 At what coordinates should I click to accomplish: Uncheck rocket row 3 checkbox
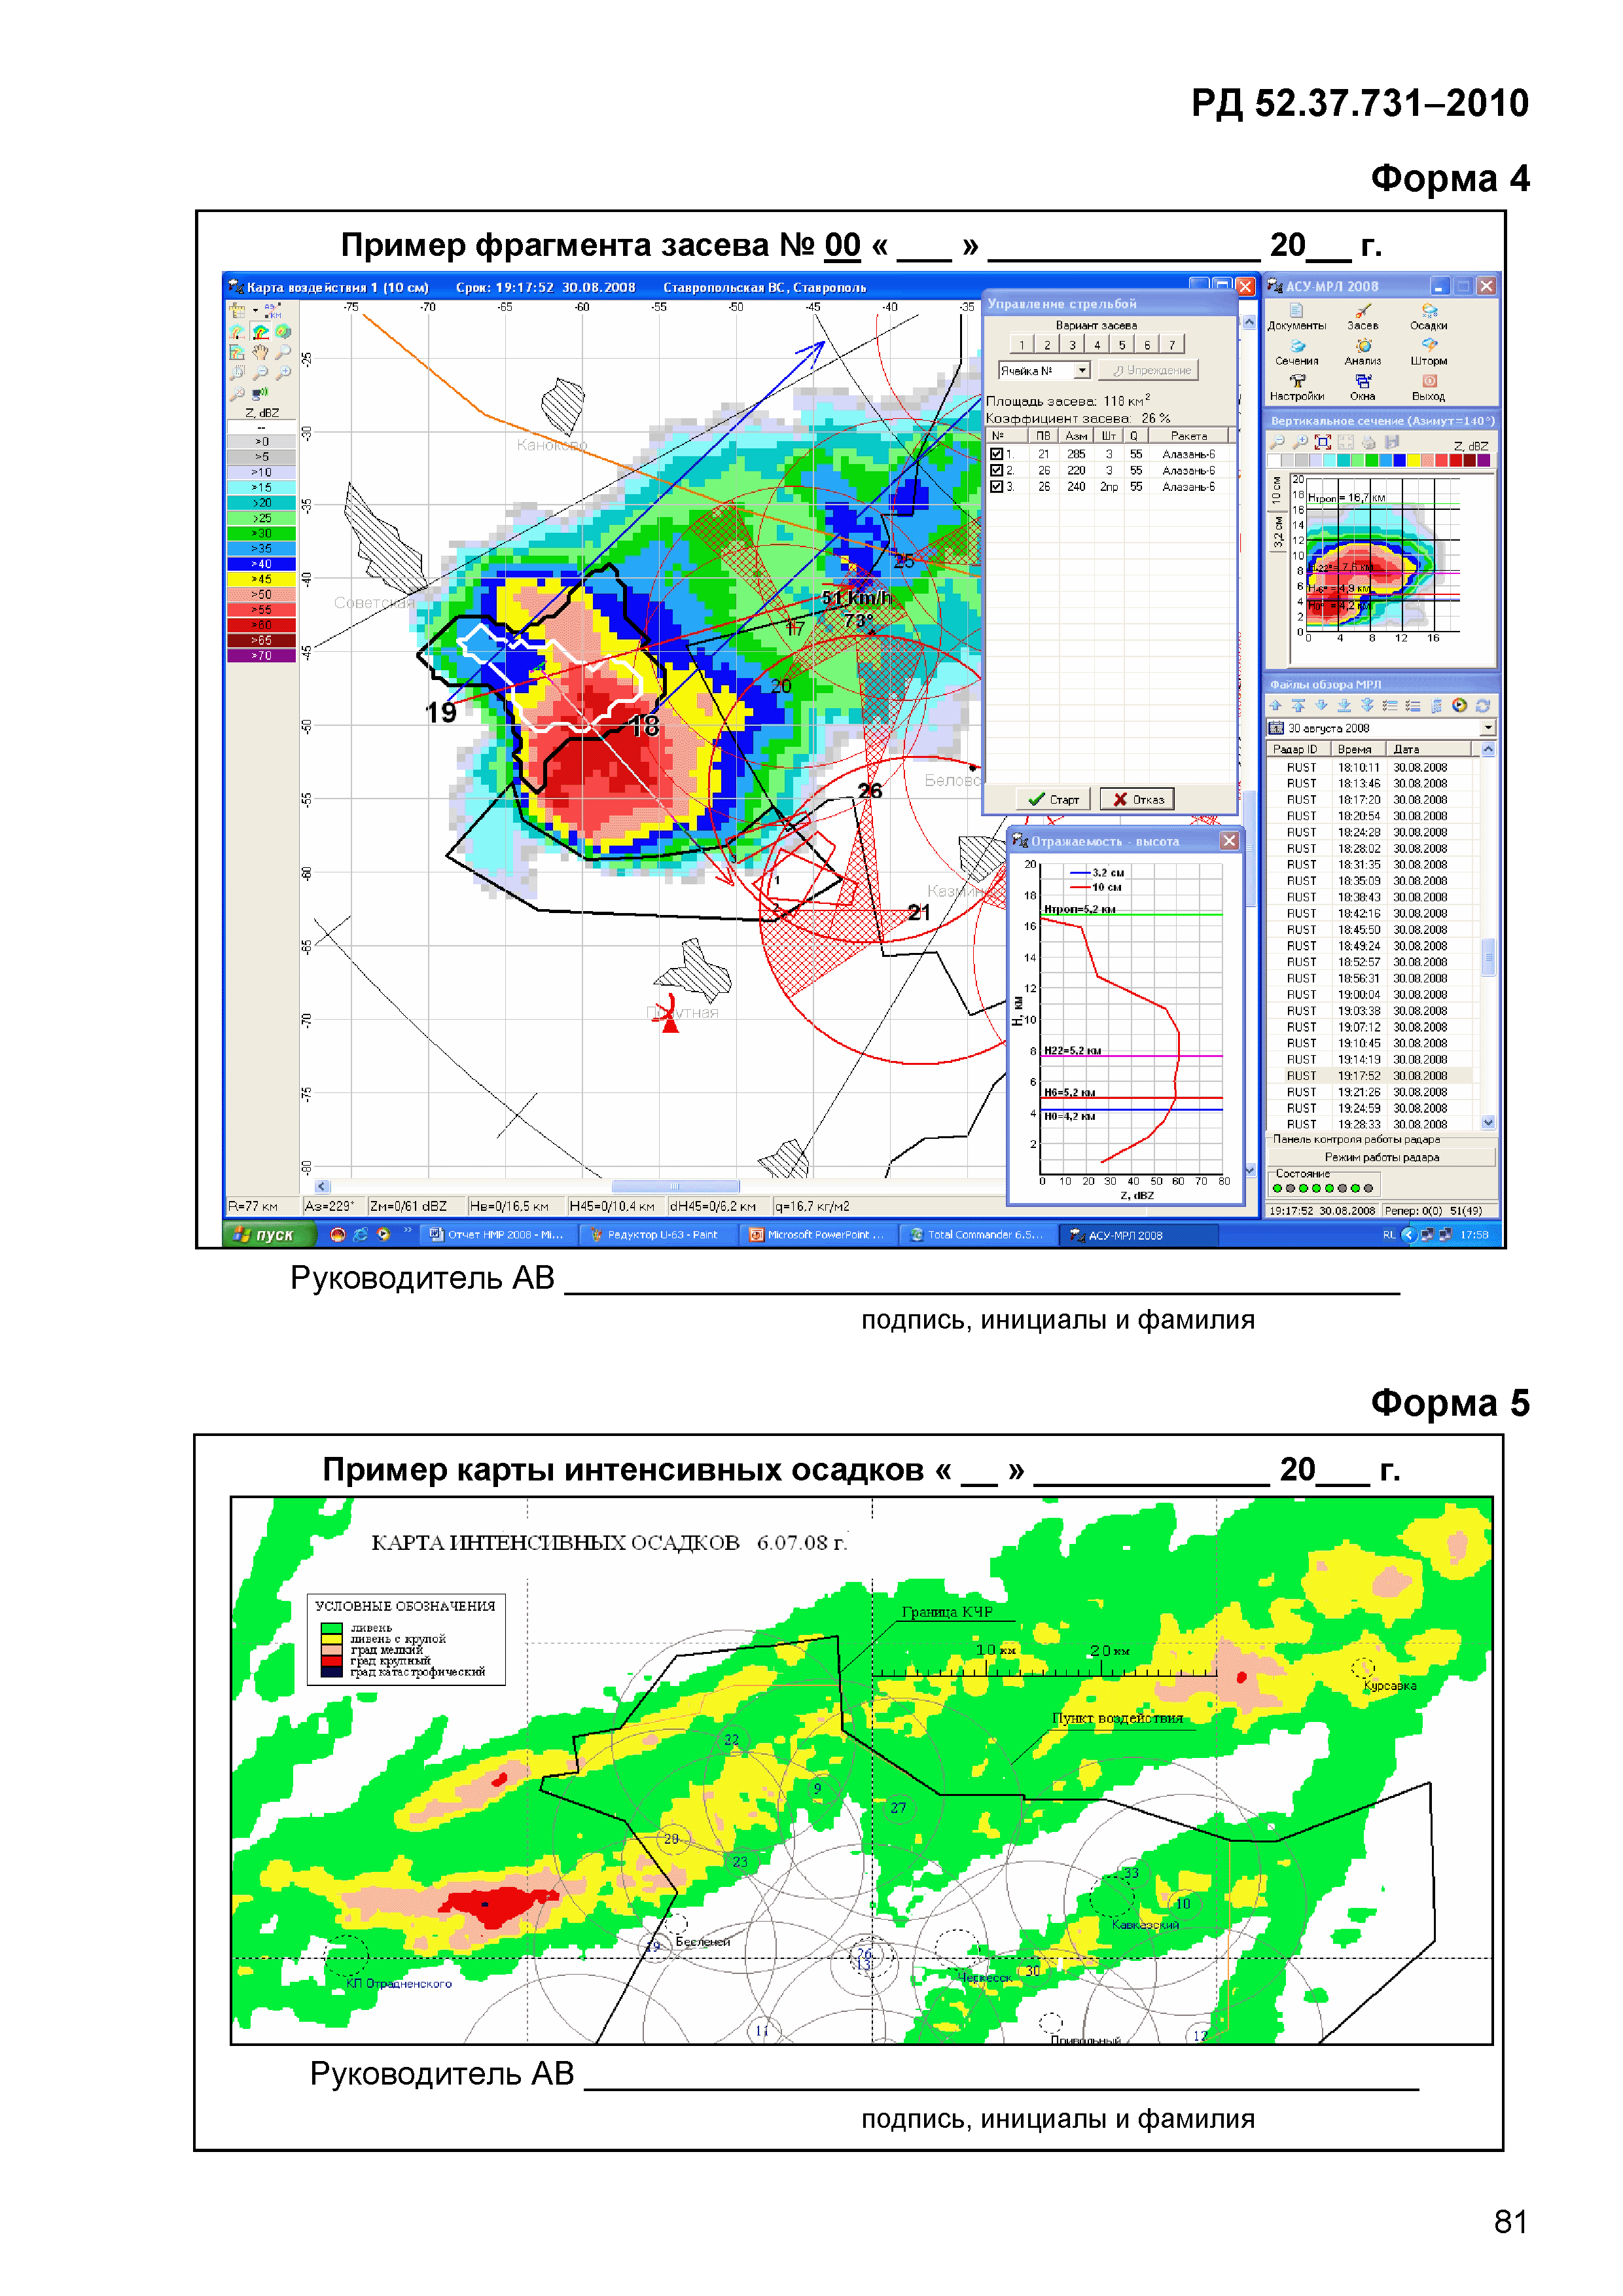(996, 486)
